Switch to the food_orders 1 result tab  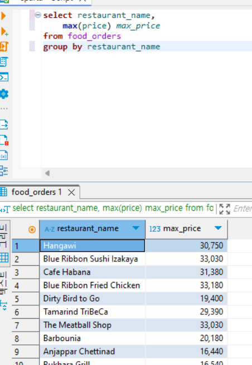pyautogui.click(x=36, y=192)
